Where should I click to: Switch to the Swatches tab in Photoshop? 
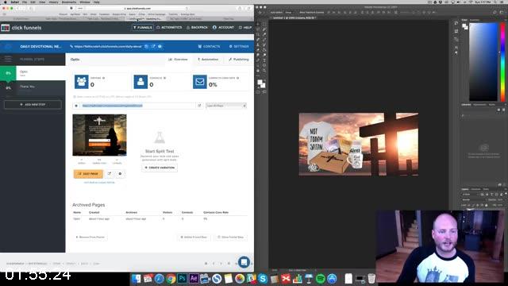[475, 20]
